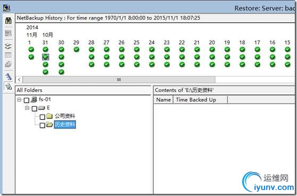Check the E drive checkbox

(x=35, y=108)
